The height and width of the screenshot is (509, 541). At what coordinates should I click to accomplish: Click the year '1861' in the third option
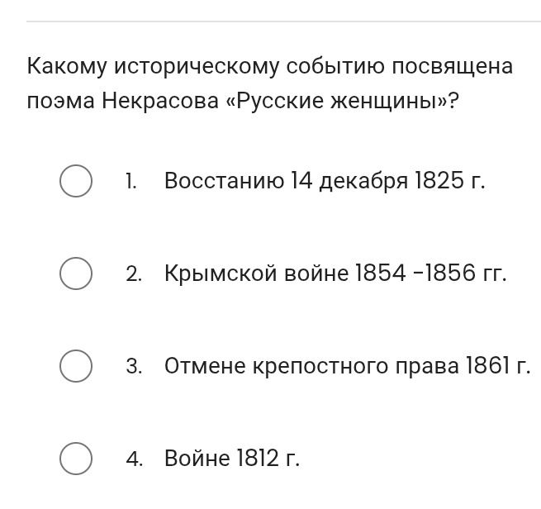click(x=487, y=366)
